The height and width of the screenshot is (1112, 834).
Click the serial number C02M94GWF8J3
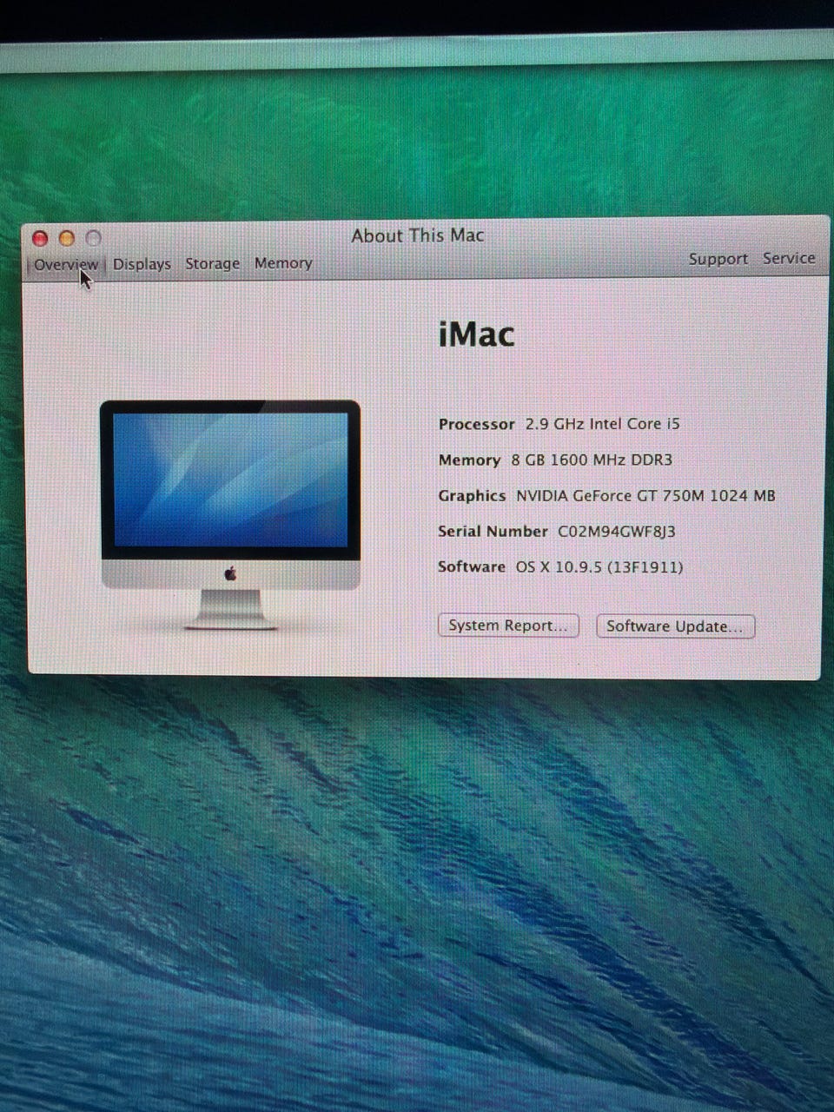point(617,531)
